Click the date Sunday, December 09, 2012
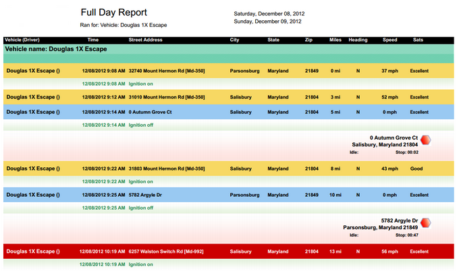 [x=267, y=22]
